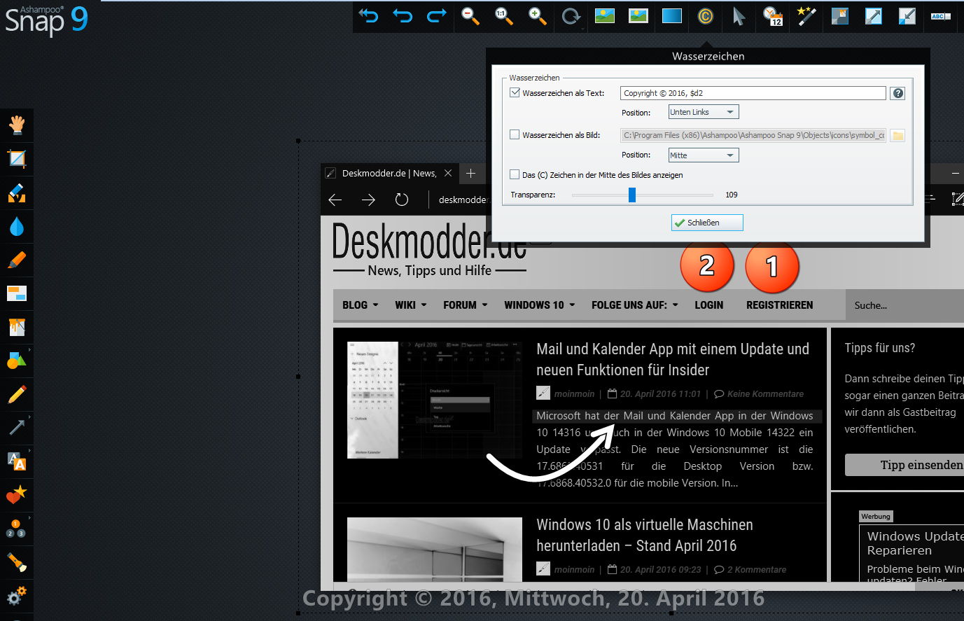Browse for image with folder button
This screenshot has height=621, width=964.
pos(897,135)
